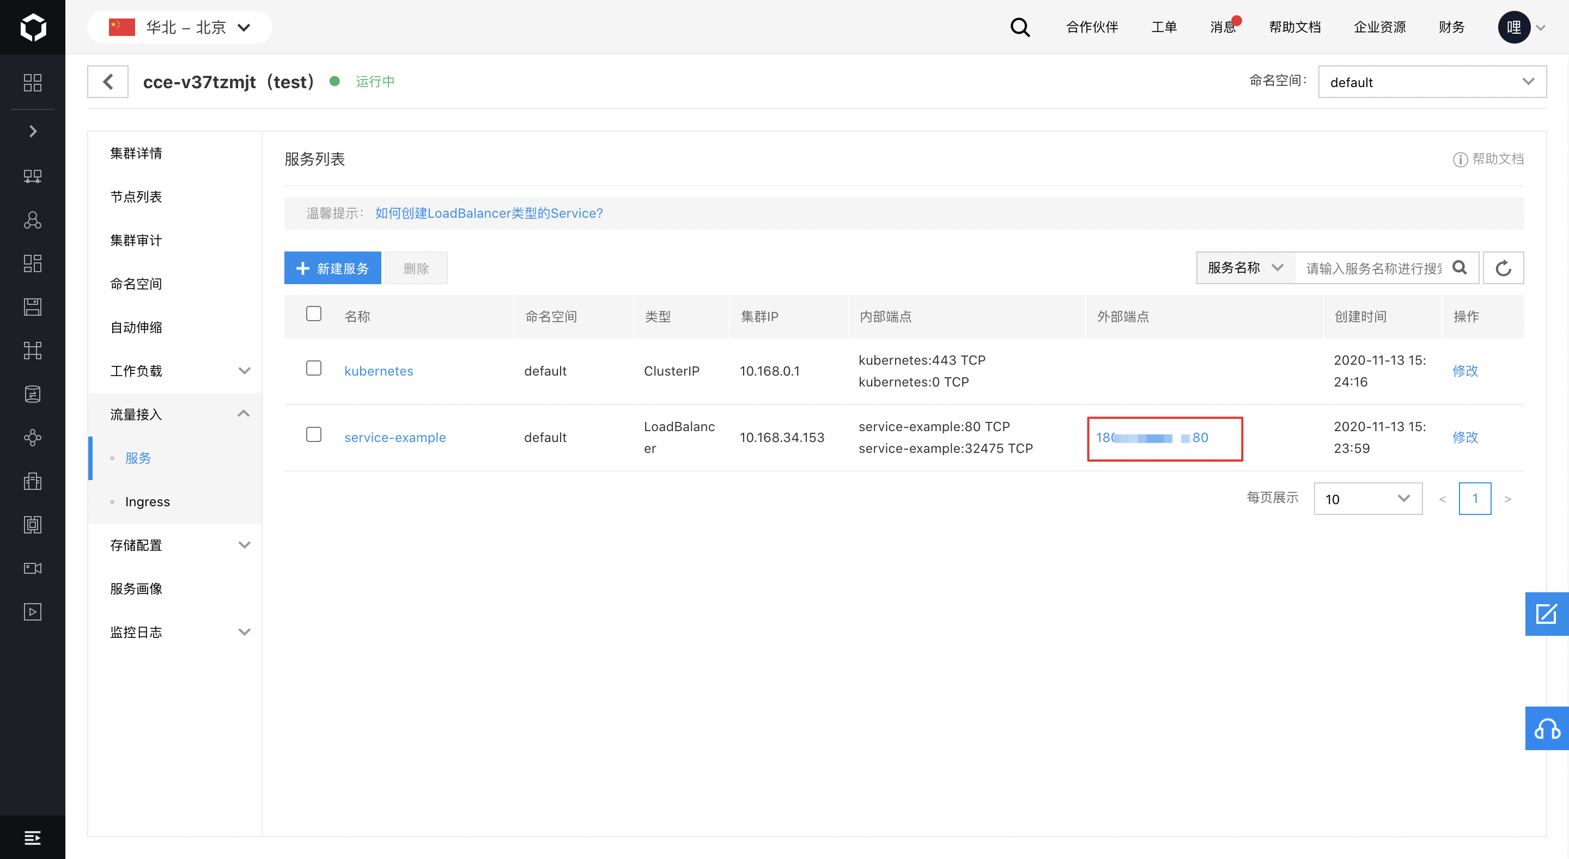Open the 命名空间 default dropdown
The width and height of the screenshot is (1569, 859).
coord(1431,82)
